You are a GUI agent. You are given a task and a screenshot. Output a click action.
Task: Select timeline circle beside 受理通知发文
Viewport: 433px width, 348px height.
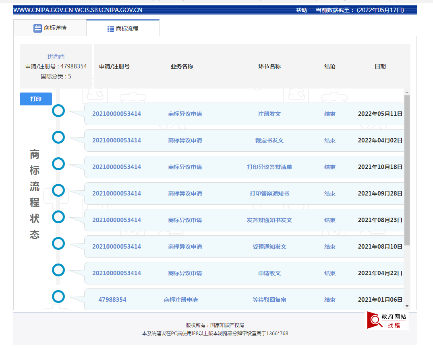(58, 243)
